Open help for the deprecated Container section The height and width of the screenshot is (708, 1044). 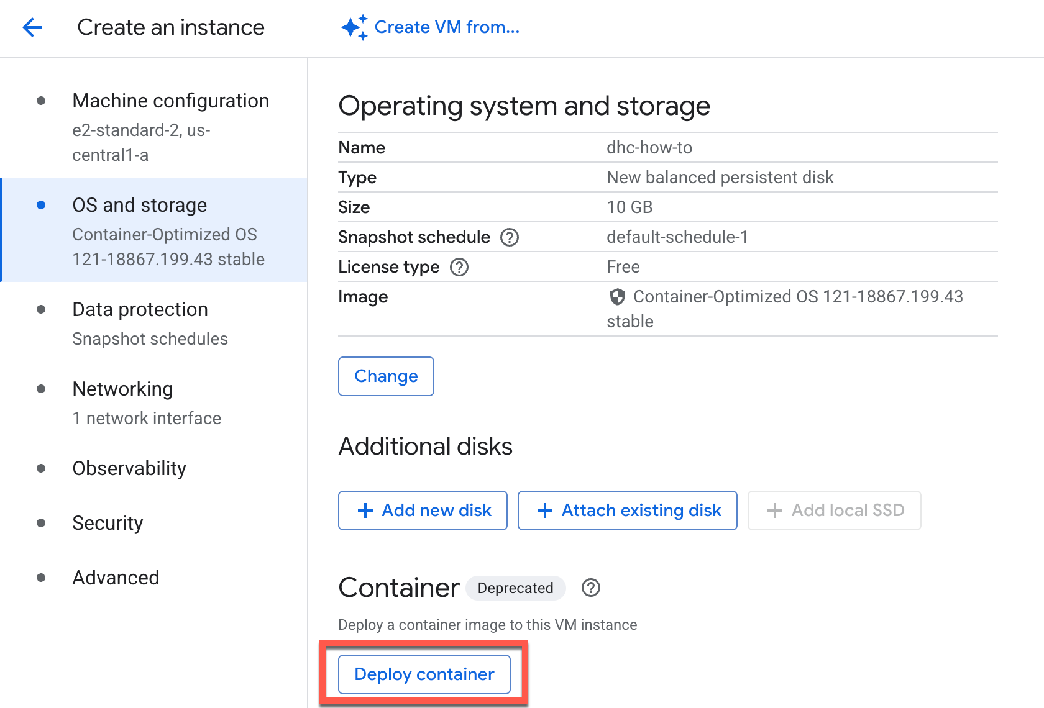590,588
